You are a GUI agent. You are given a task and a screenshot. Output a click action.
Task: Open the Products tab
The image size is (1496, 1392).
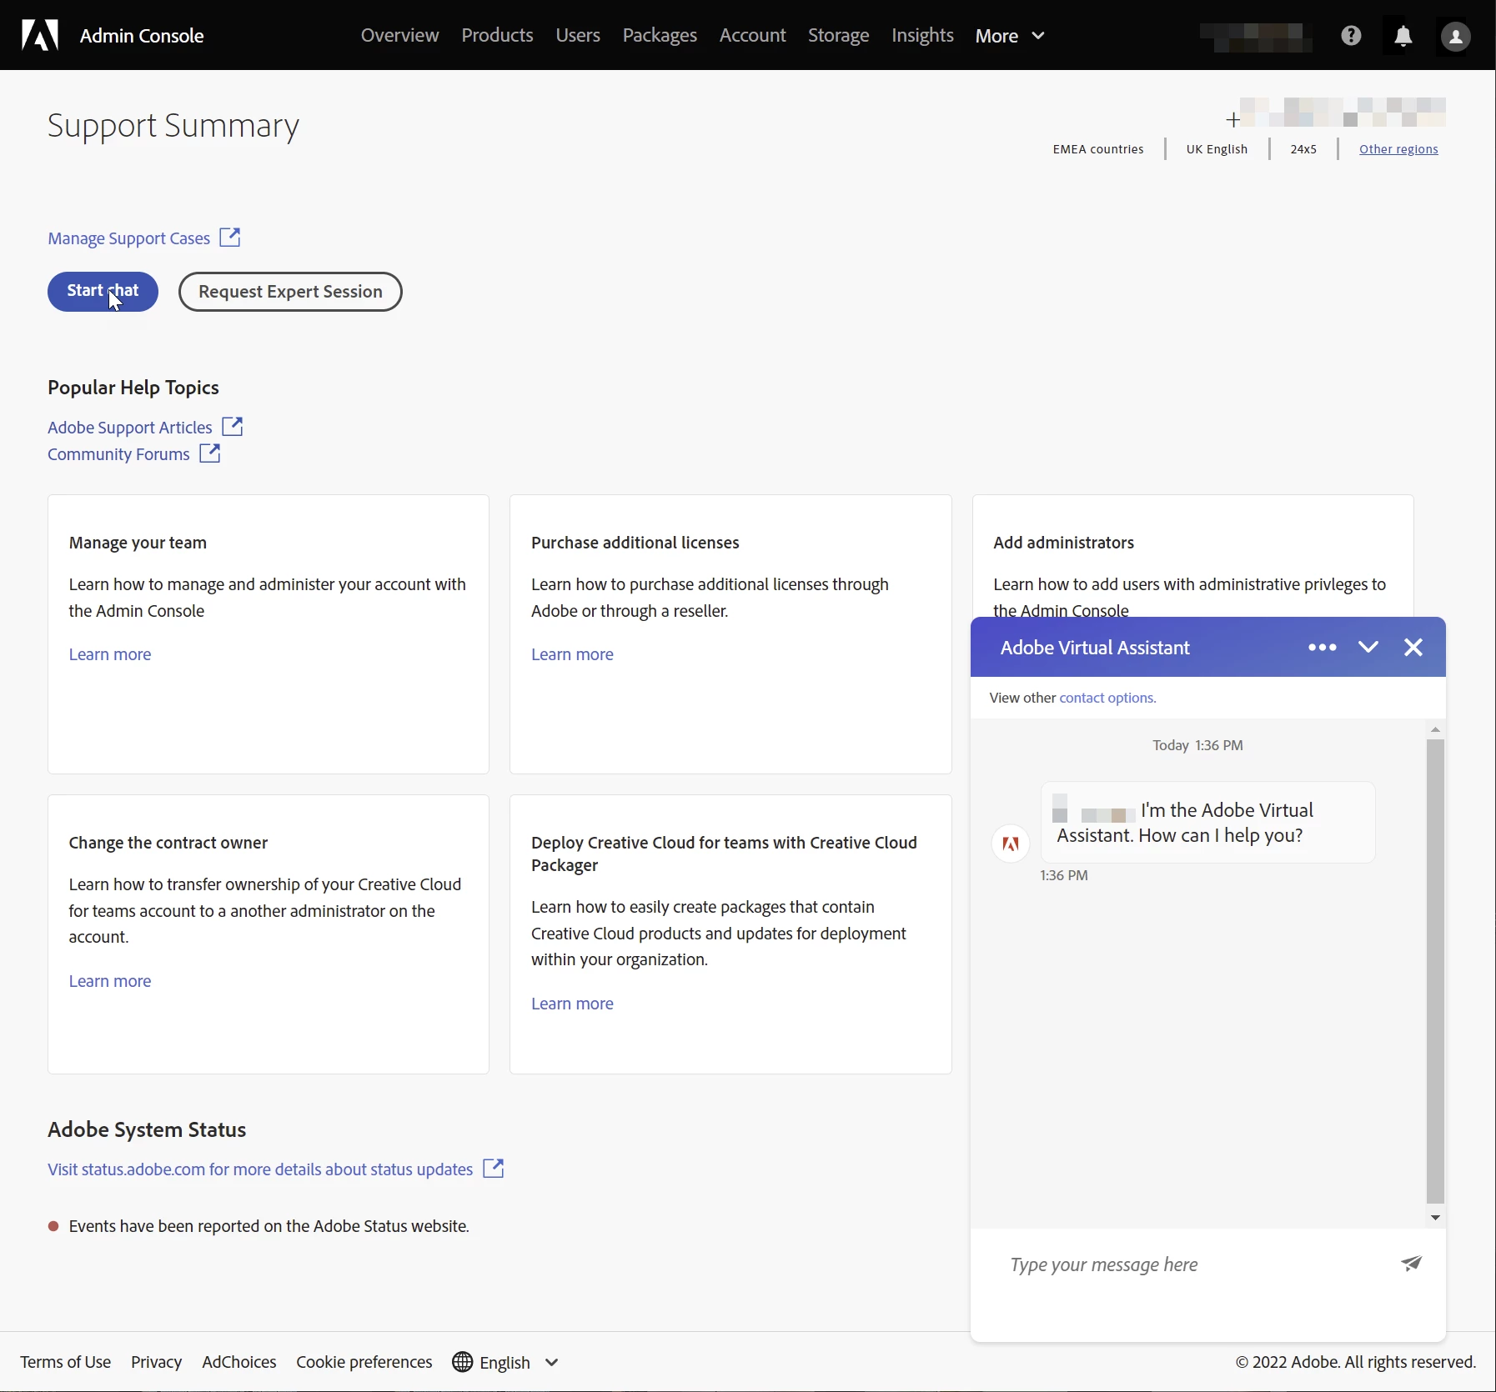point(497,35)
